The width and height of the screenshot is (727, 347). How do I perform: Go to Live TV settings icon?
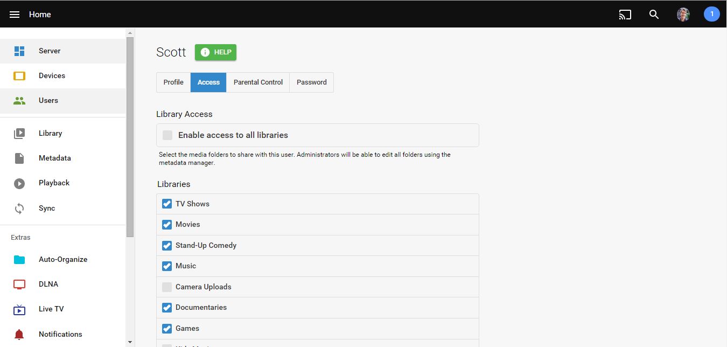click(19, 309)
